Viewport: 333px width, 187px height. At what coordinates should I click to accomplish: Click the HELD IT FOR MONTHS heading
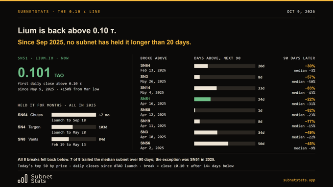pyautogui.click(x=57, y=105)
